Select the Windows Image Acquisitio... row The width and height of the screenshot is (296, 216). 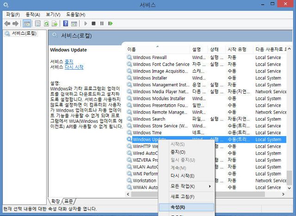point(206,71)
